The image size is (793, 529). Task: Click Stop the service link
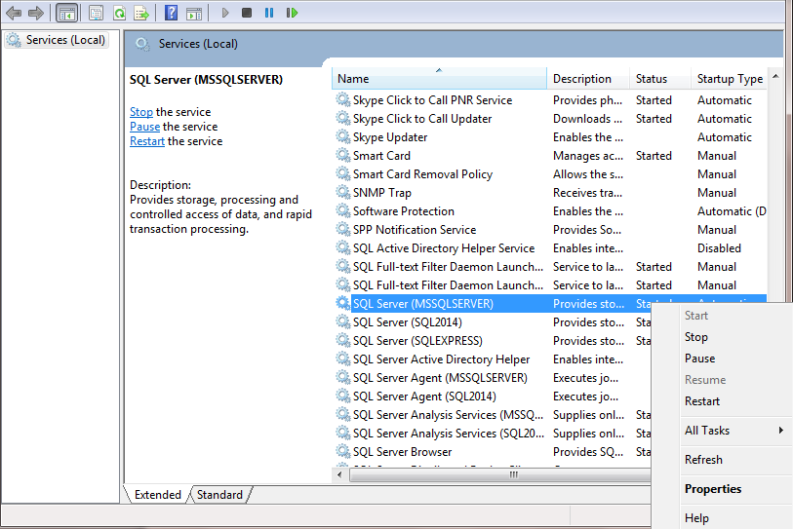[141, 112]
